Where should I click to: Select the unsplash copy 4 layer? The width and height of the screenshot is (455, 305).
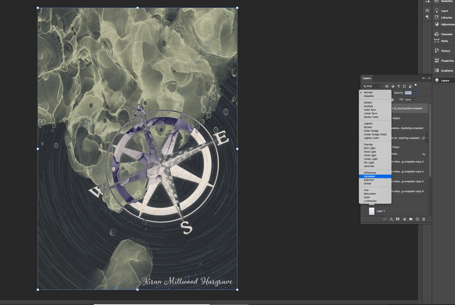click(409, 172)
